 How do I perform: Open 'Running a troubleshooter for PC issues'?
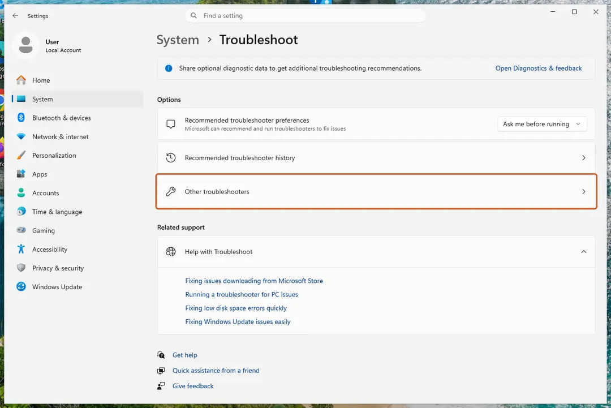[x=242, y=294]
